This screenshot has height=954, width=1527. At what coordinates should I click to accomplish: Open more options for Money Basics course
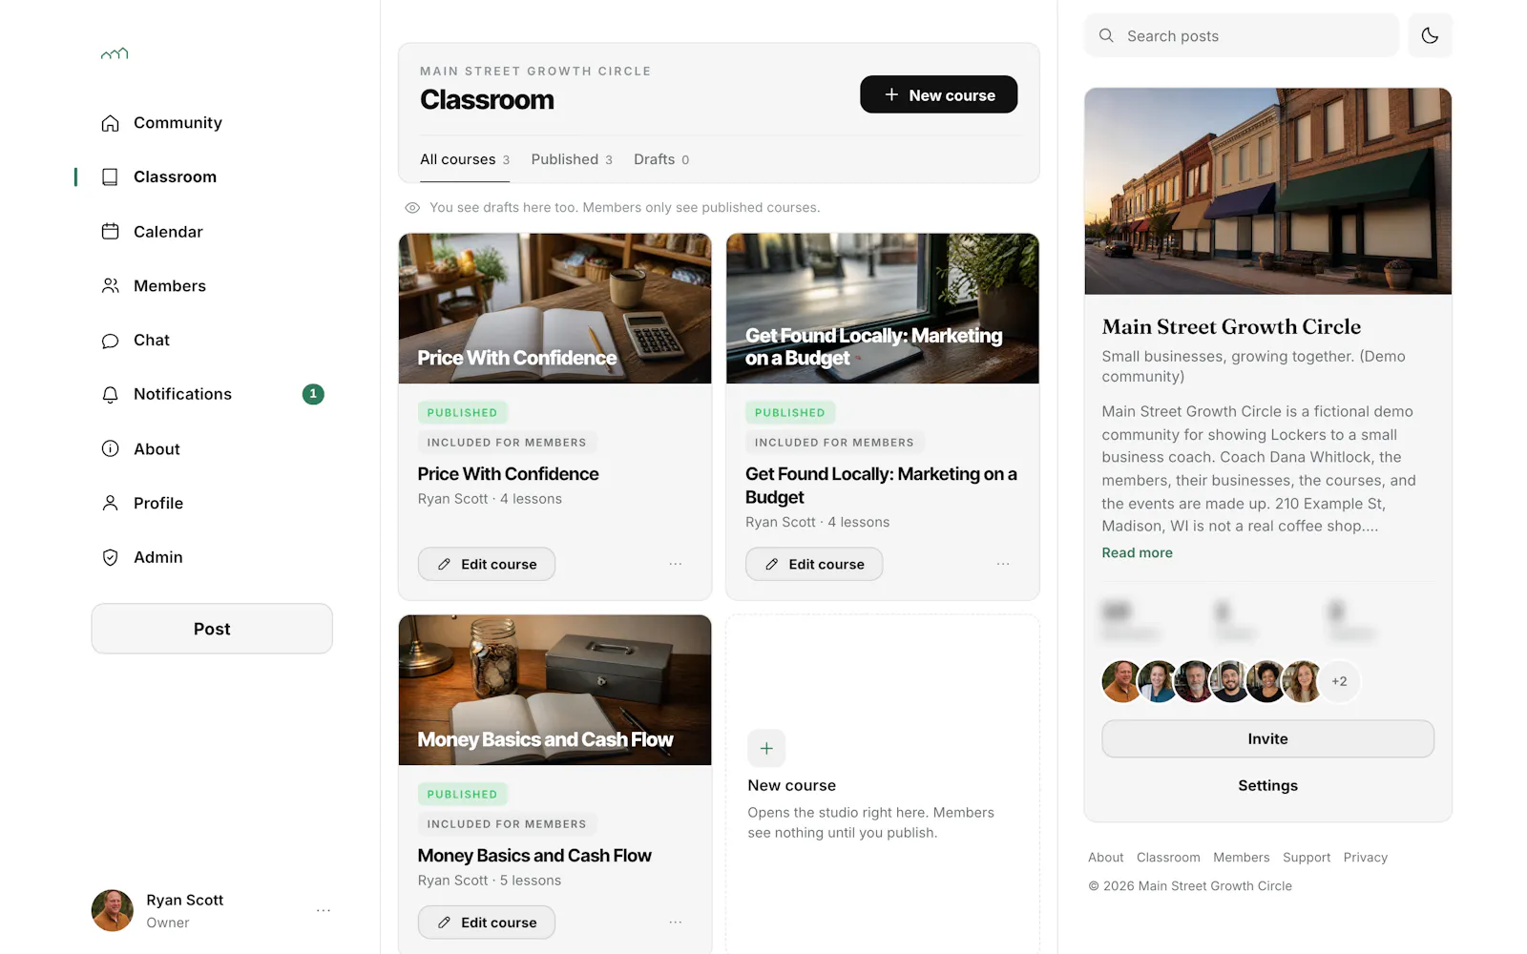pyautogui.click(x=676, y=923)
